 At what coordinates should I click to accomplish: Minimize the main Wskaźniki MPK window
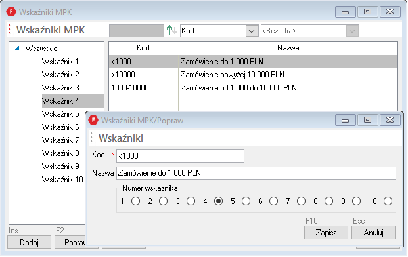(346, 12)
